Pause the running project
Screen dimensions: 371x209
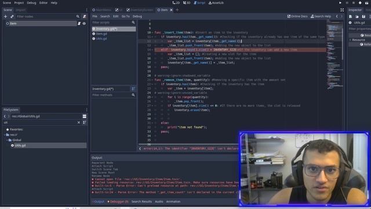click(x=347, y=3)
